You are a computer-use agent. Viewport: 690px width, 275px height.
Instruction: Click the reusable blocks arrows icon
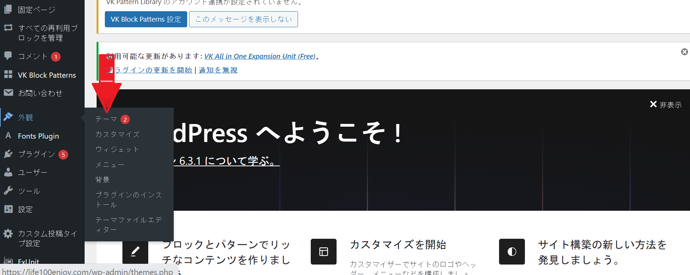click(x=8, y=28)
